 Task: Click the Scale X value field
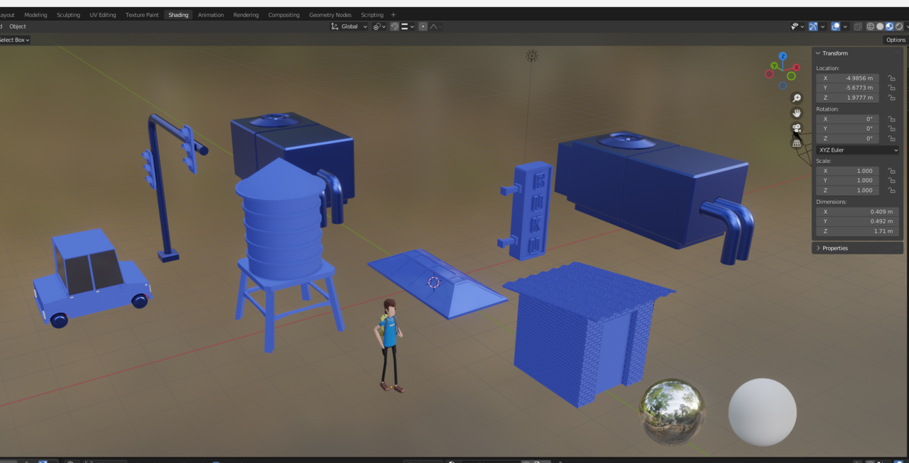pos(848,171)
